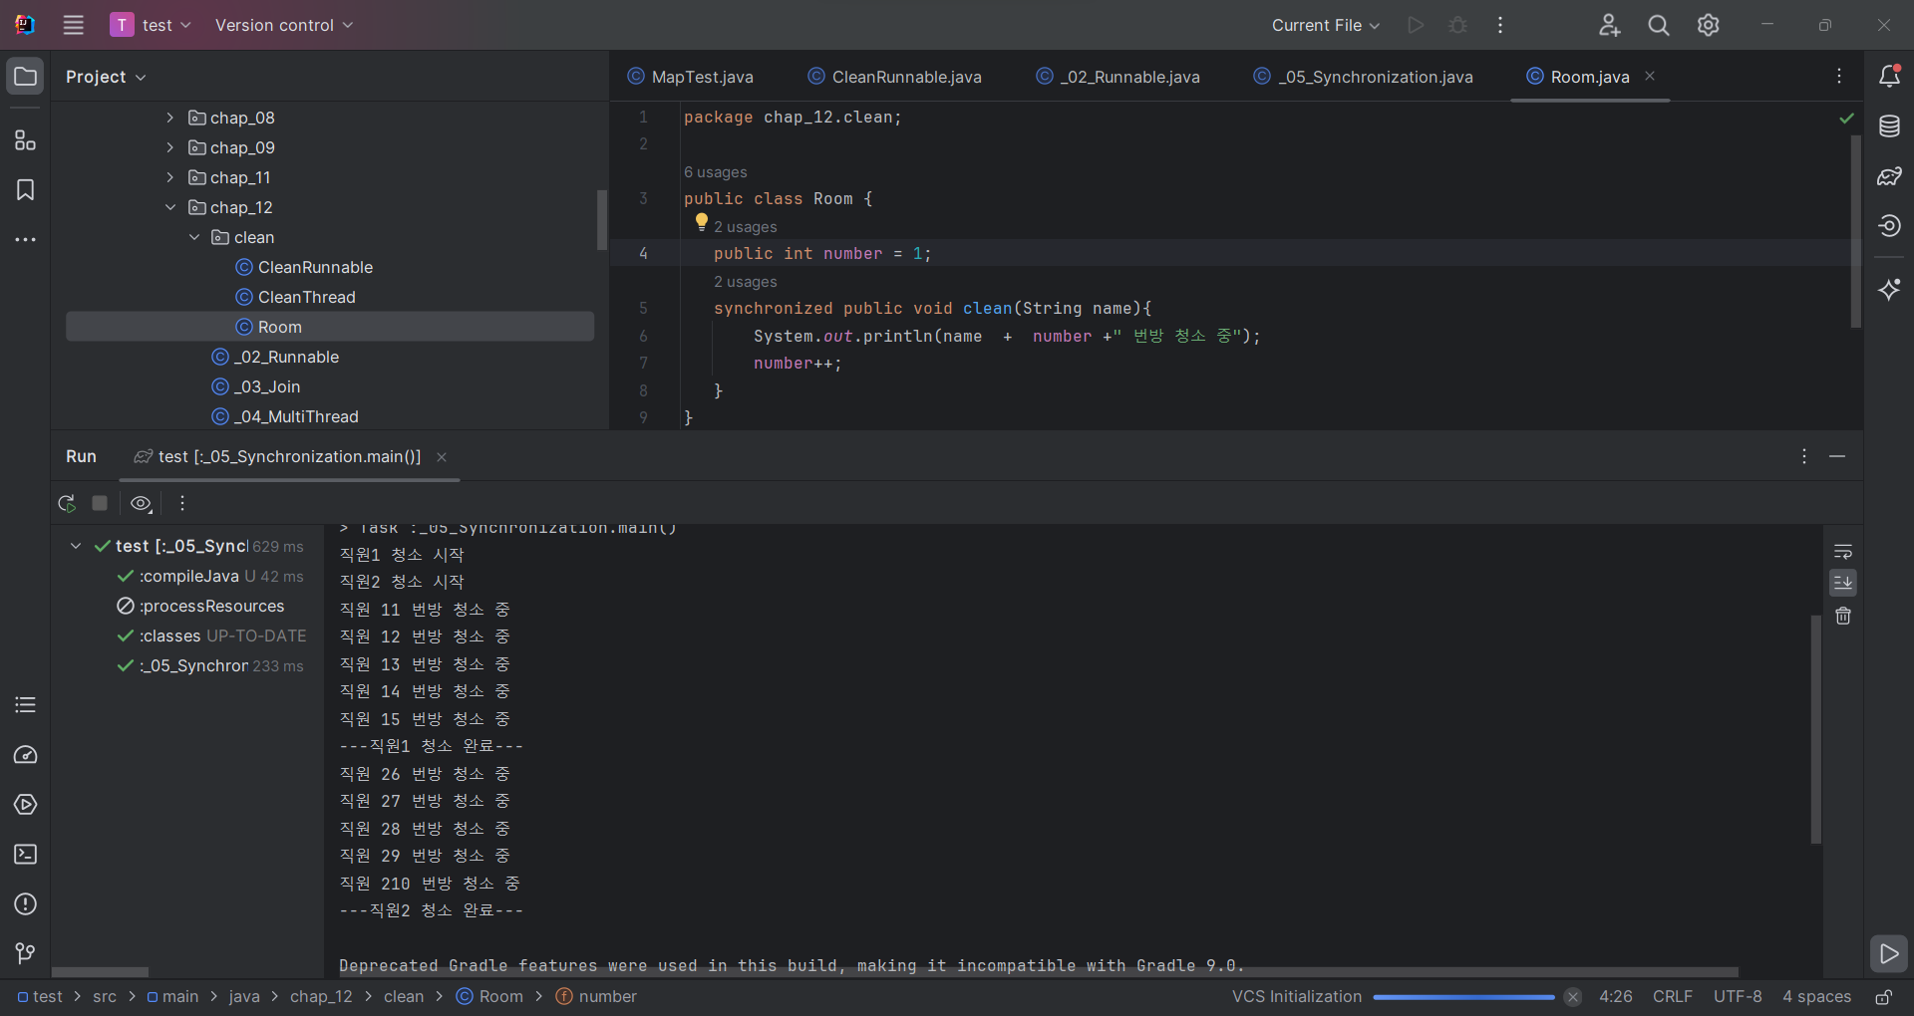1914x1016 pixels.
Task: Expand the chap_08 folder
Action: tap(169, 118)
